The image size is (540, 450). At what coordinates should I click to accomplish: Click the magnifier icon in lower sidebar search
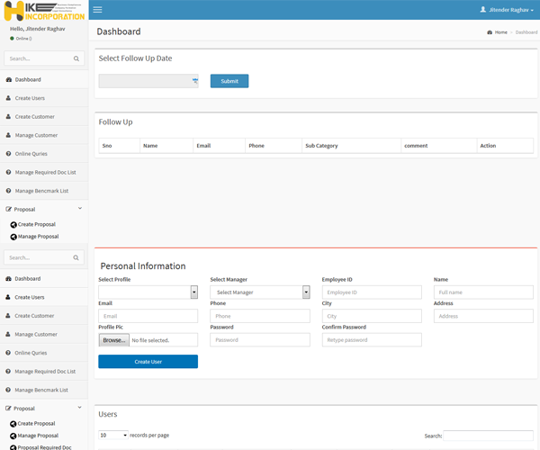(x=76, y=257)
